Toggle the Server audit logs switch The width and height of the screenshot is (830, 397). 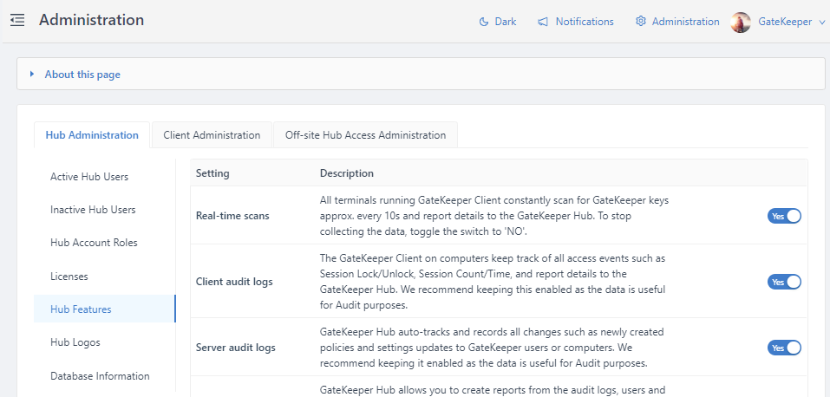[x=784, y=348]
